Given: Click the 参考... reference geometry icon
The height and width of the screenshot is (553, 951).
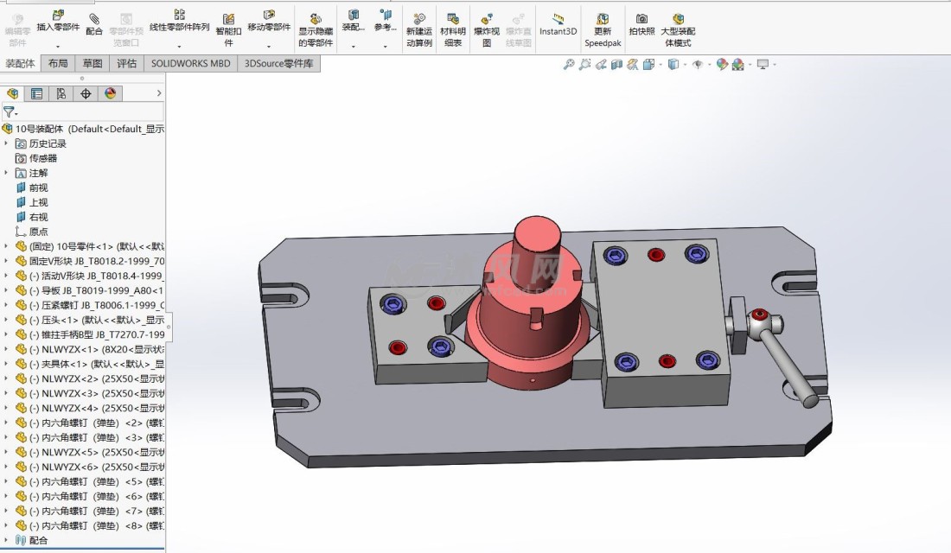Looking at the screenshot, I should click(385, 15).
